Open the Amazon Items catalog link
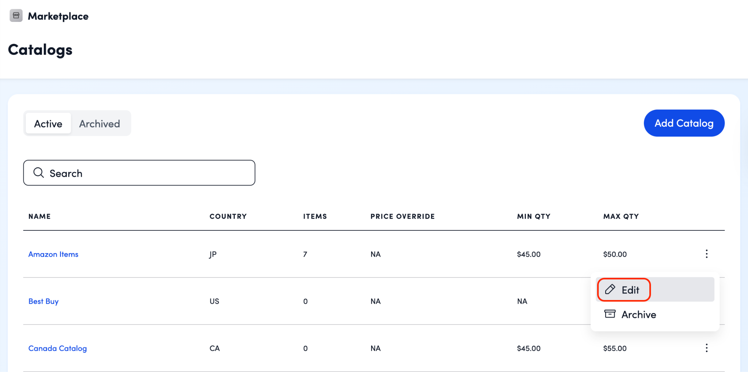Image resolution: width=748 pixels, height=372 pixels. tap(53, 254)
